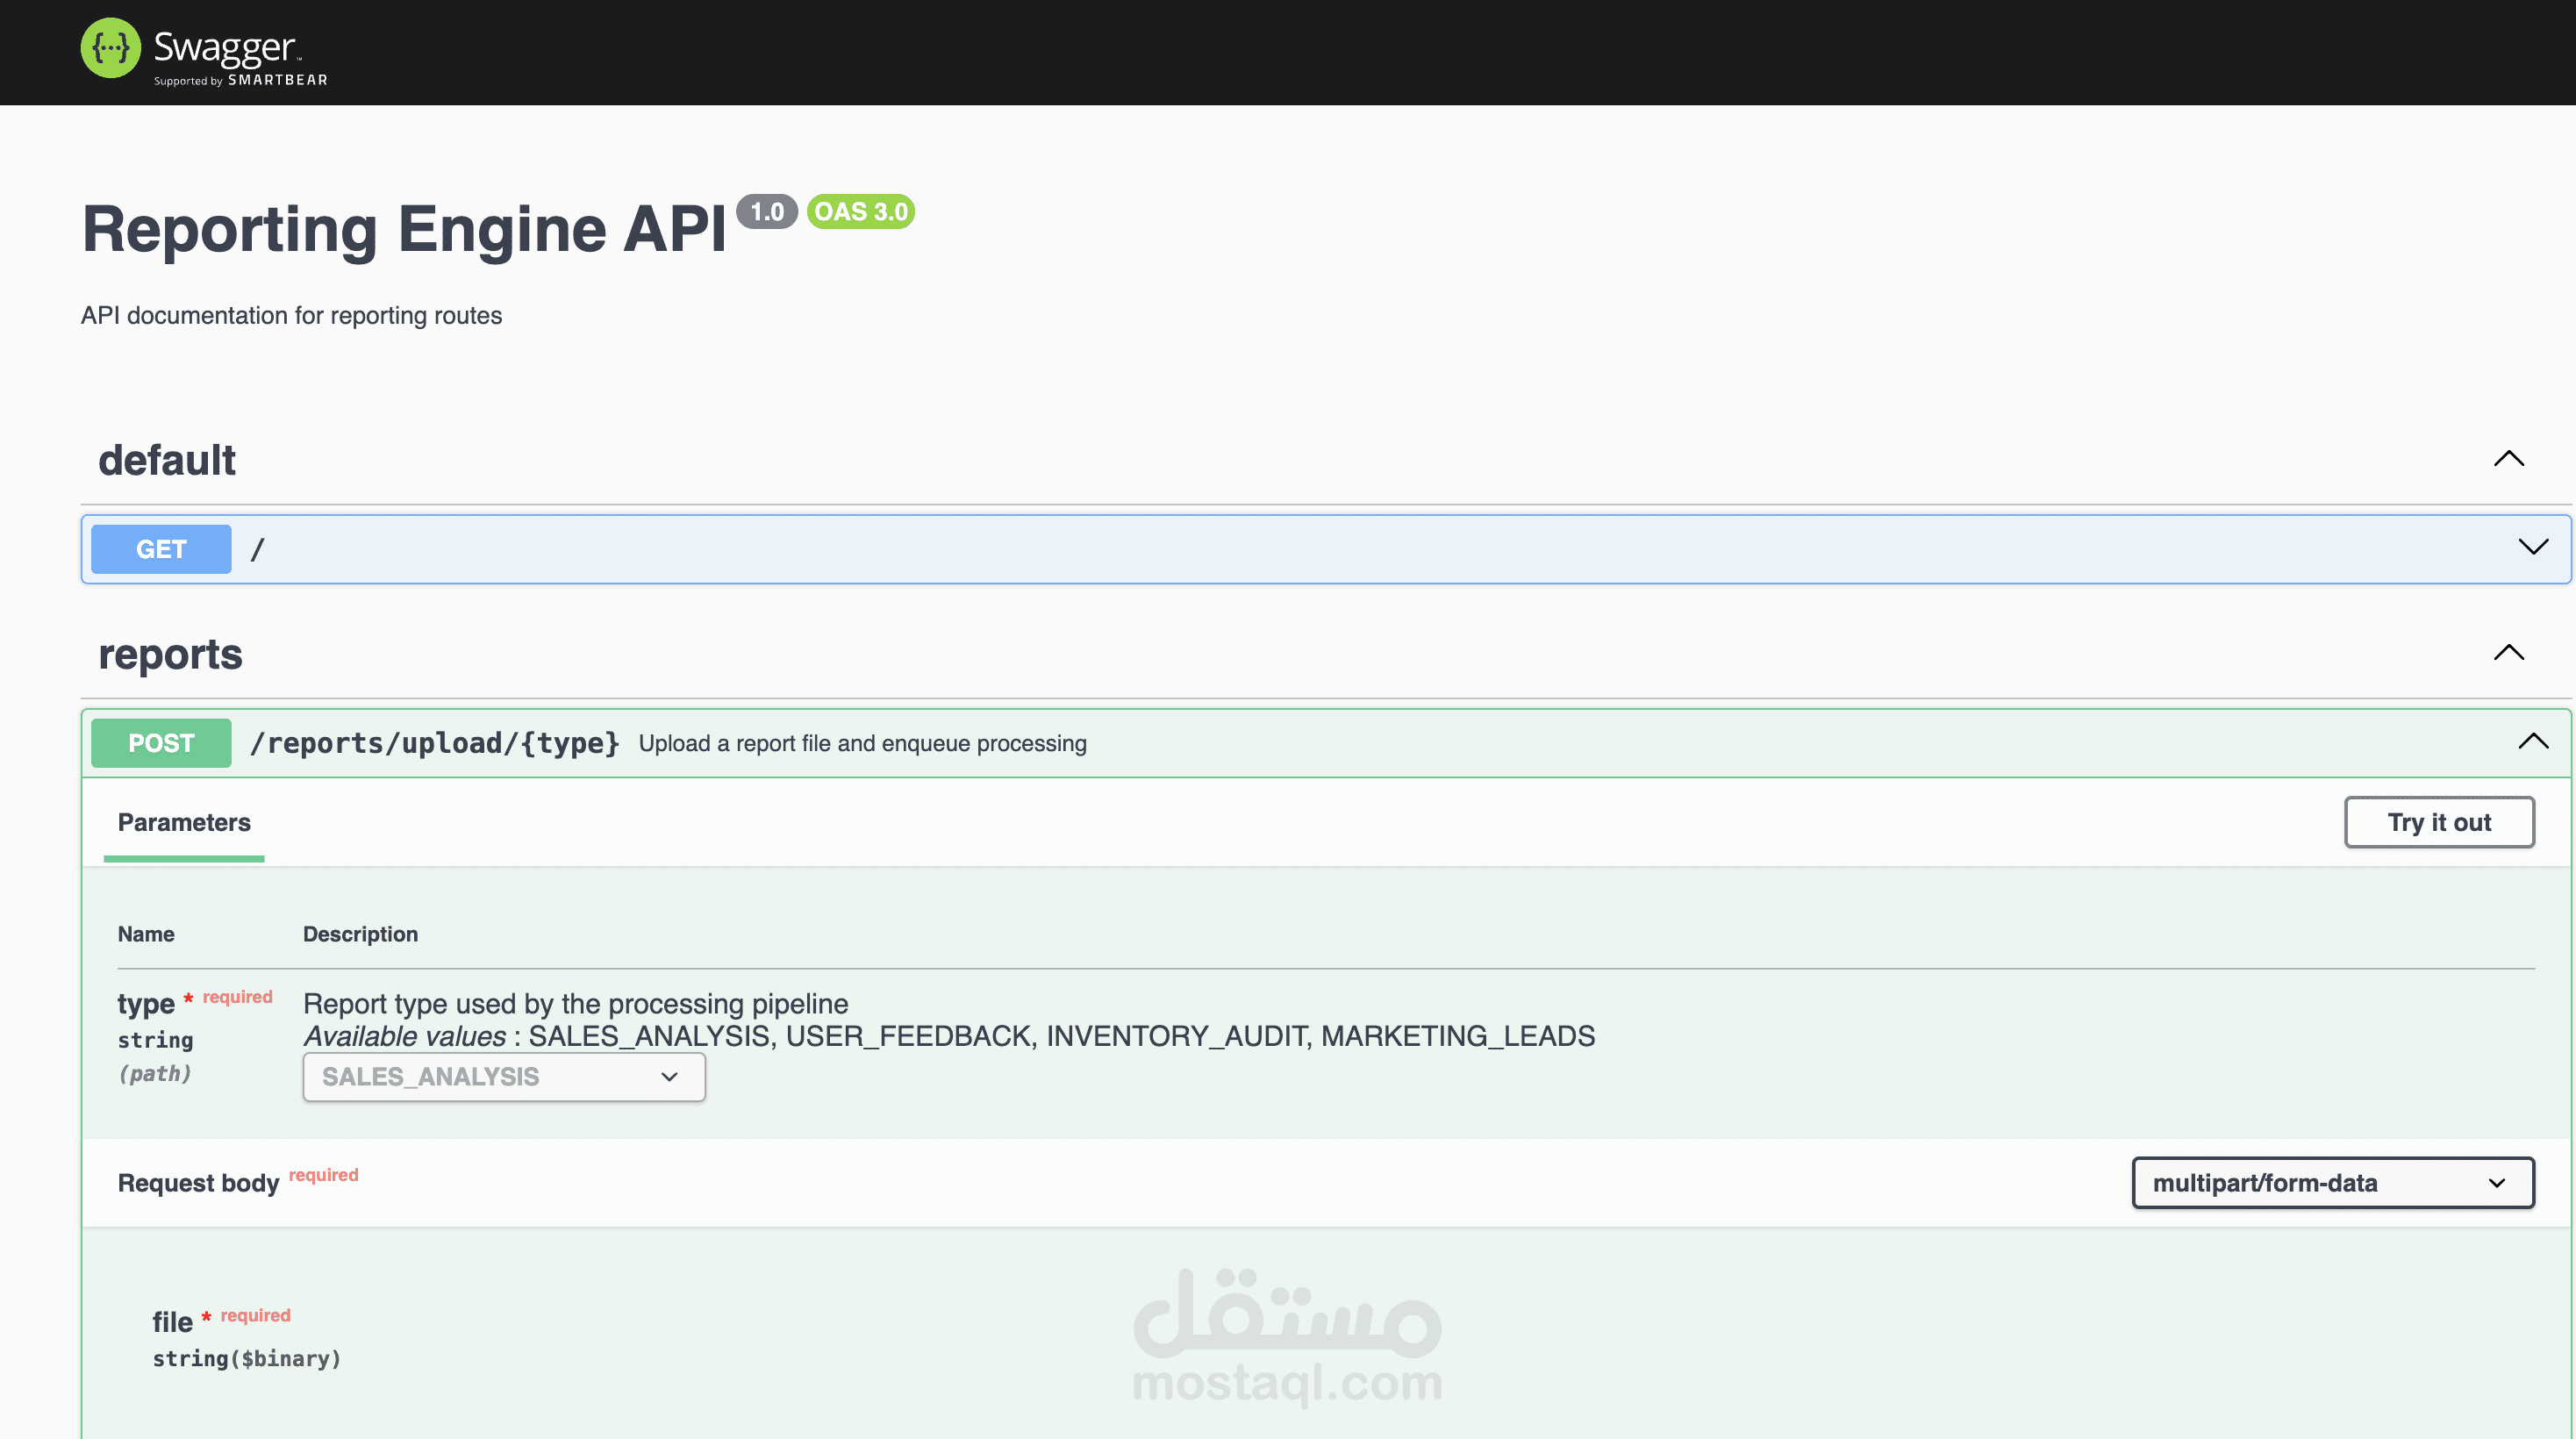Viewport: 2576px width, 1439px height.
Task: Click the 'Request body' label
Action: pyautogui.click(x=198, y=1183)
